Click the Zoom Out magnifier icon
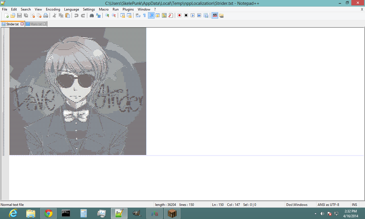The width and height of the screenshot is (365, 219). point(113,15)
